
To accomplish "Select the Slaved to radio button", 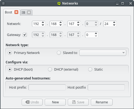I will click(x=59, y=53).
